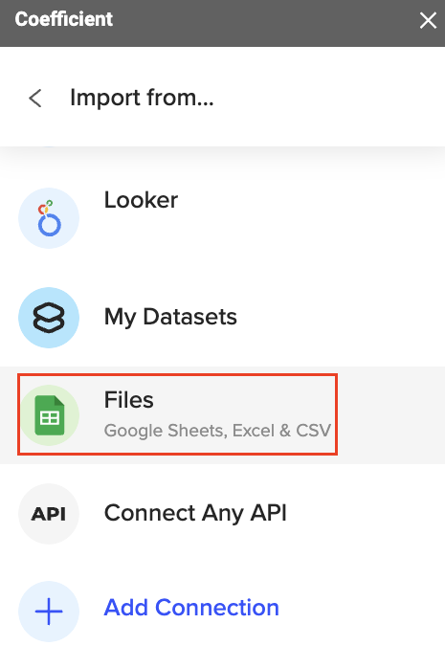Click the blue plus circle icon
The width and height of the screenshot is (445, 668).
(x=49, y=612)
